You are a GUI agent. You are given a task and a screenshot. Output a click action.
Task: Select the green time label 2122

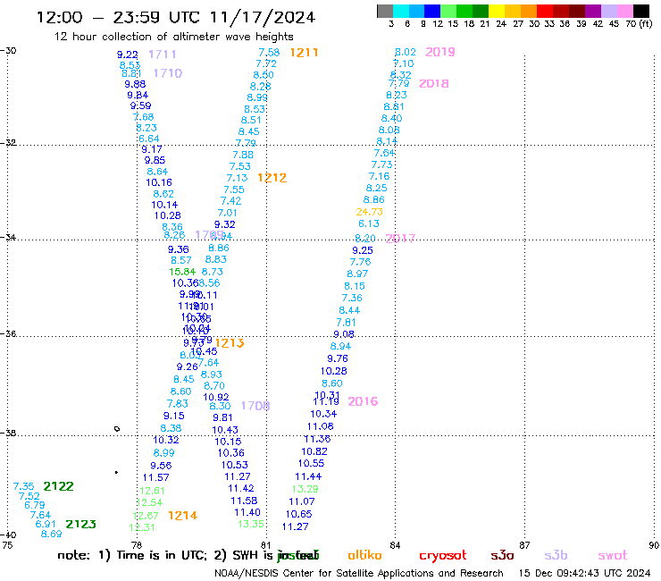click(x=59, y=486)
